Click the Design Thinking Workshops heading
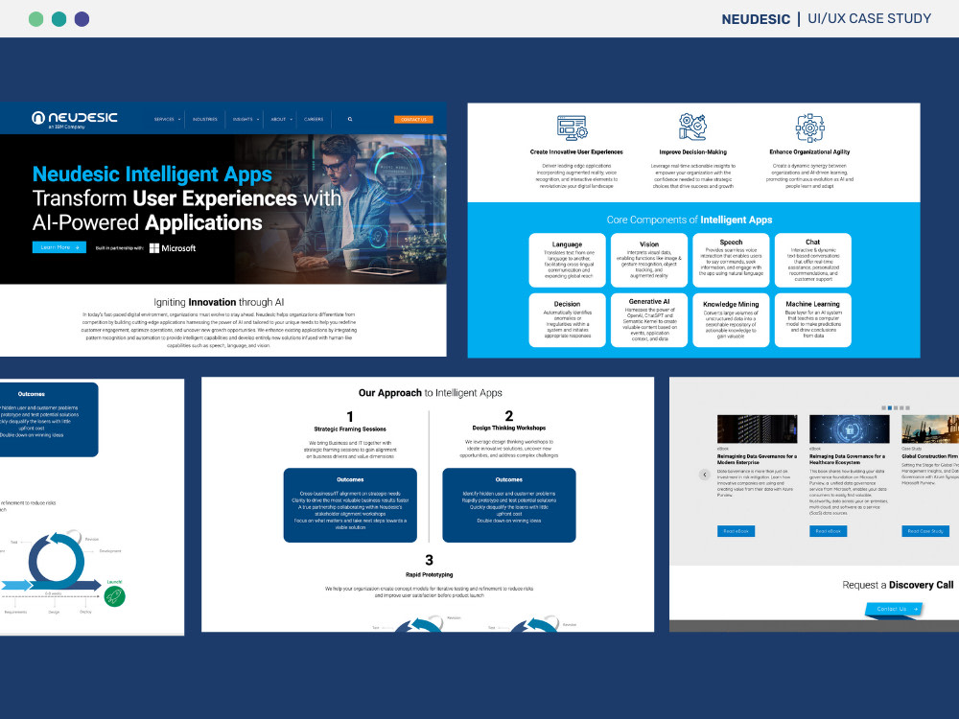This screenshot has height=719, width=959. (x=509, y=428)
